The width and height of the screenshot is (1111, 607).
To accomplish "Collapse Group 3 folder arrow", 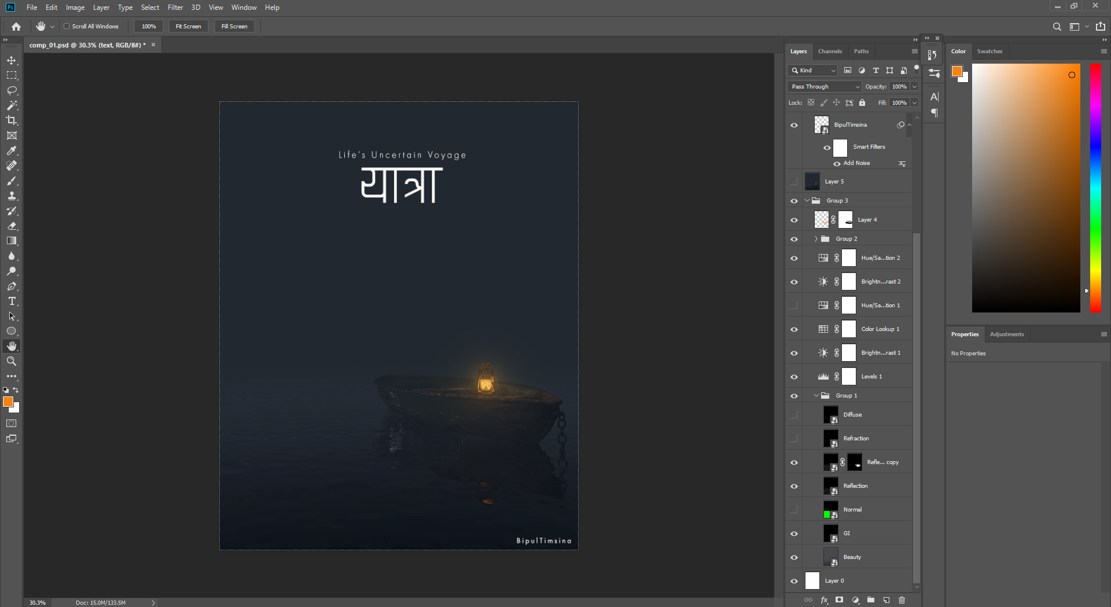I will tap(807, 201).
